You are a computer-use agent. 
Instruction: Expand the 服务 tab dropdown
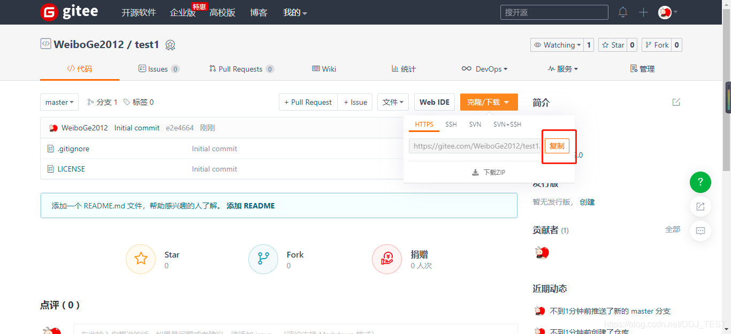tap(562, 69)
